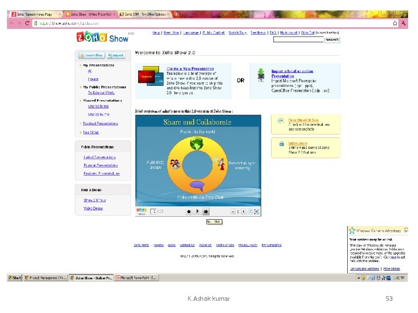
Task: Click Get Genuine Windows link
Action: [x=365, y=268]
